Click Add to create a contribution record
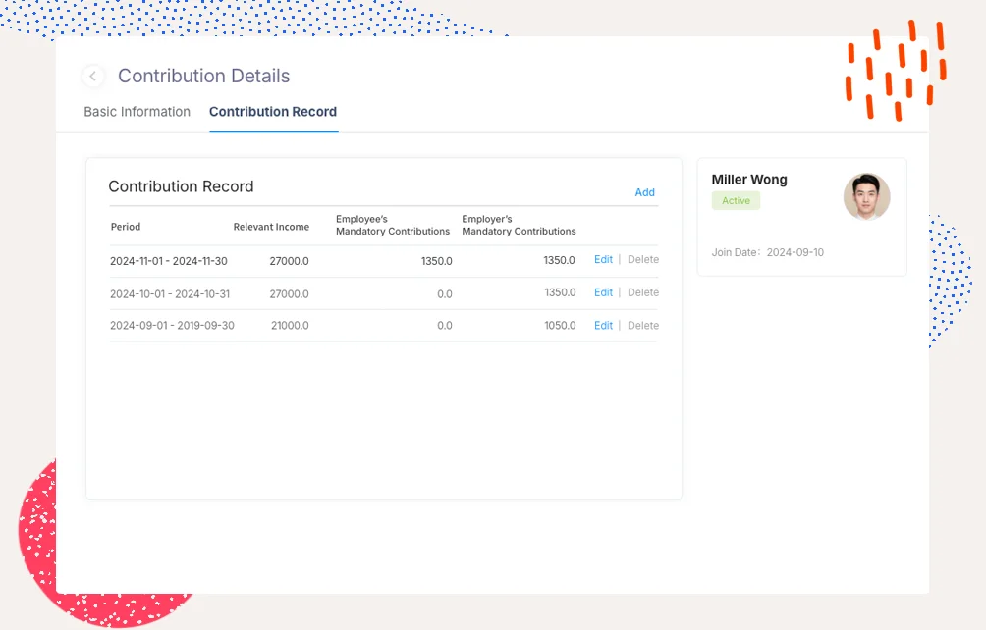Image resolution: width=986 pixels, height=630 pixels. pos(644,192)
